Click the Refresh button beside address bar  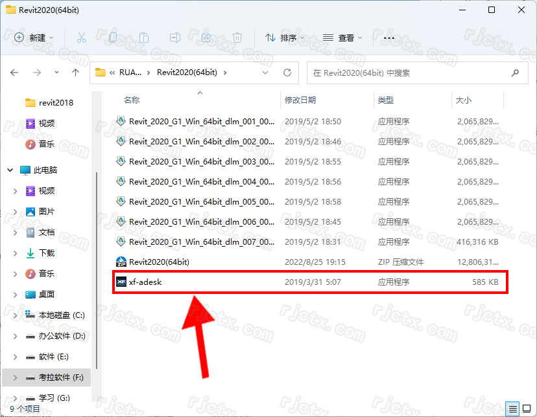[x=287, y=73]
